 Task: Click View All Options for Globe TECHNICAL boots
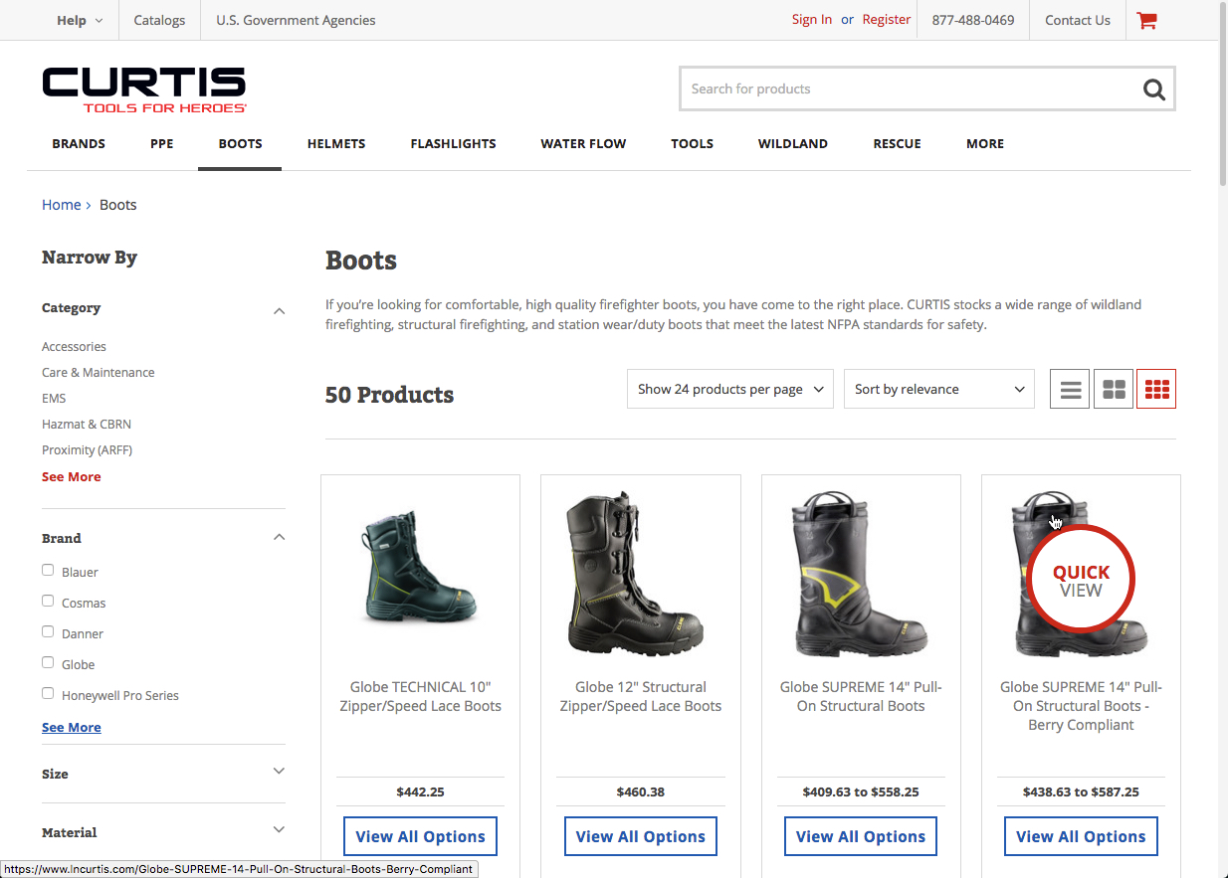420,837
